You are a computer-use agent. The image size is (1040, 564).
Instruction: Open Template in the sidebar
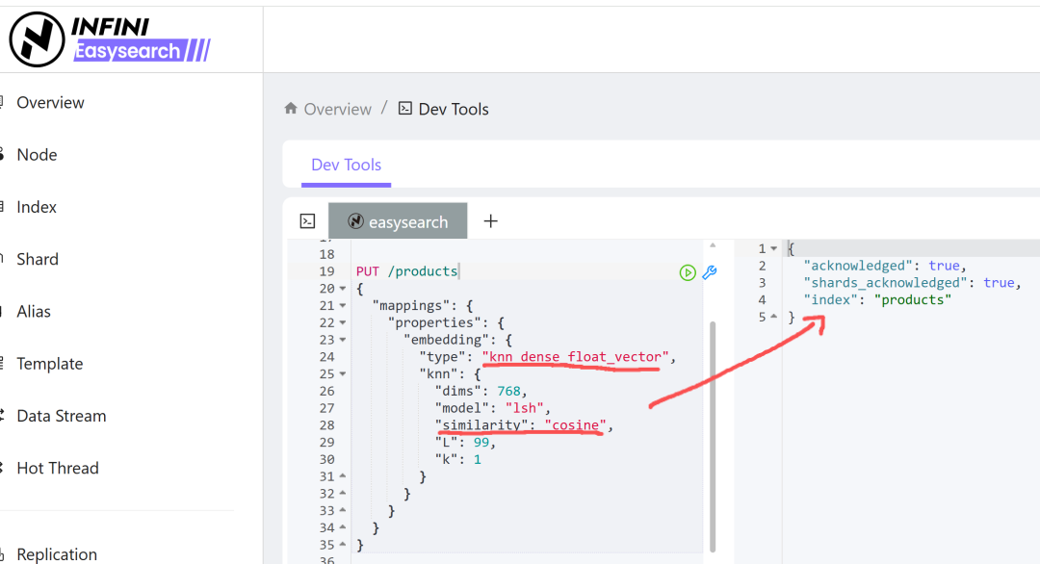coord(50,364)
